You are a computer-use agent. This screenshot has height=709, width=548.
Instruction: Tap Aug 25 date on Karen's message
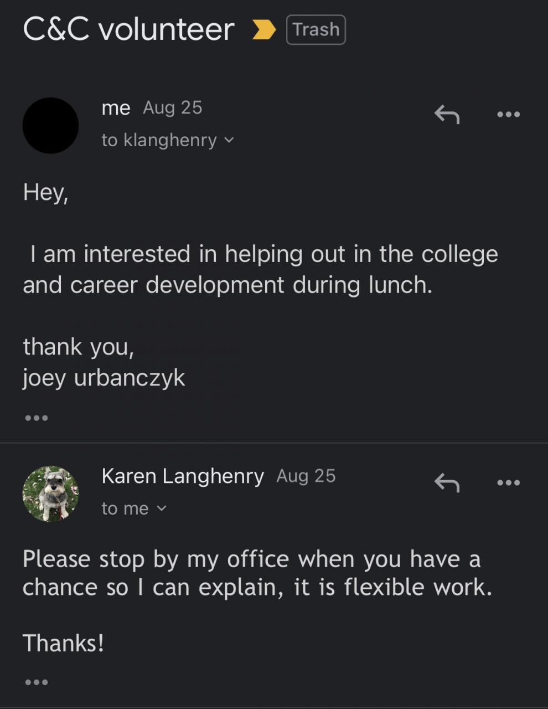(306, 476)
